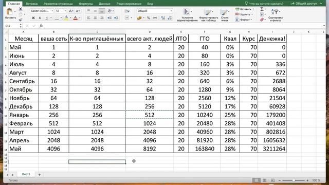Click the increase font size icon

(x=71, y=11)
